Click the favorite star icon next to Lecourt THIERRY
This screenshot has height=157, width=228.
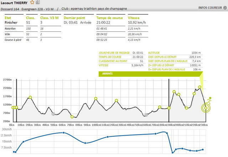coord(32,2)
